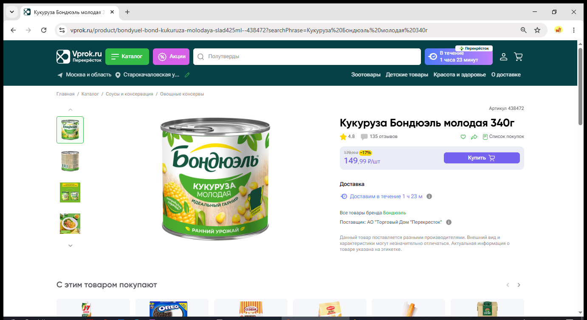Click the Купить button
The width and height of the screenshot is (587, 320).
click(482, 158)
